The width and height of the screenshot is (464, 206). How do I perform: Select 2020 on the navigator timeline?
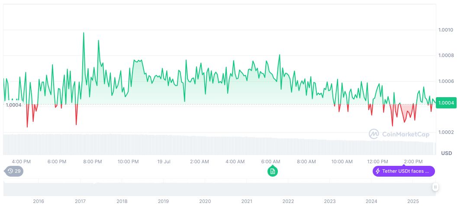(205, 201)
